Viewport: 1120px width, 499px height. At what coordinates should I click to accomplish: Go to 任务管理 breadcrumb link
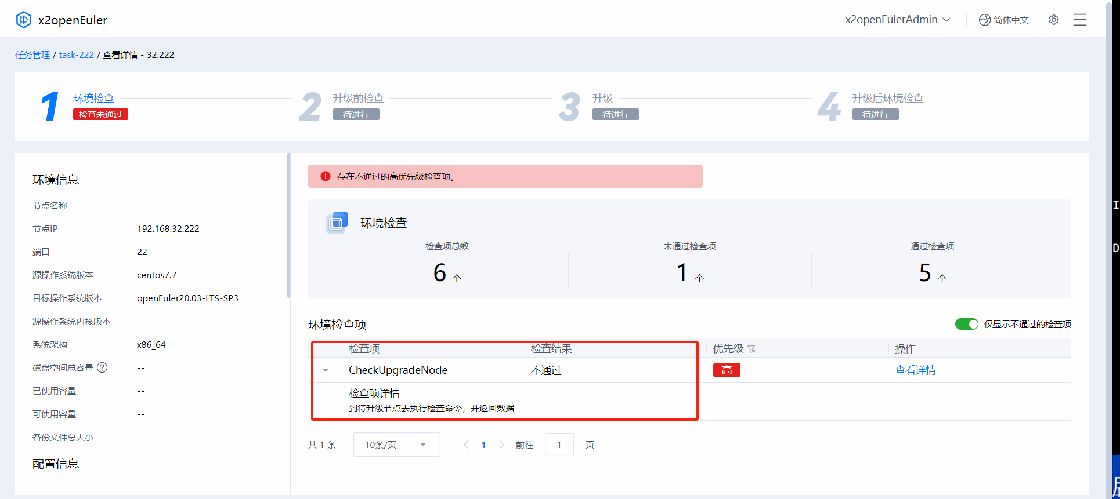tap(32, 54)
